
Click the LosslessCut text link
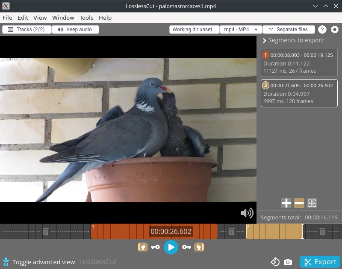click(x=98, y=262)
